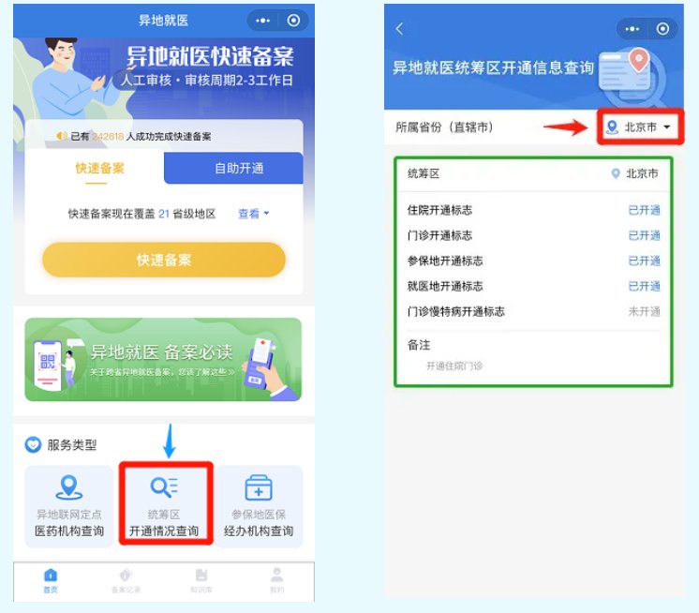Open 异地就医 备案必读 banner
The image size is (699, 613).
[x=163, y=359]
